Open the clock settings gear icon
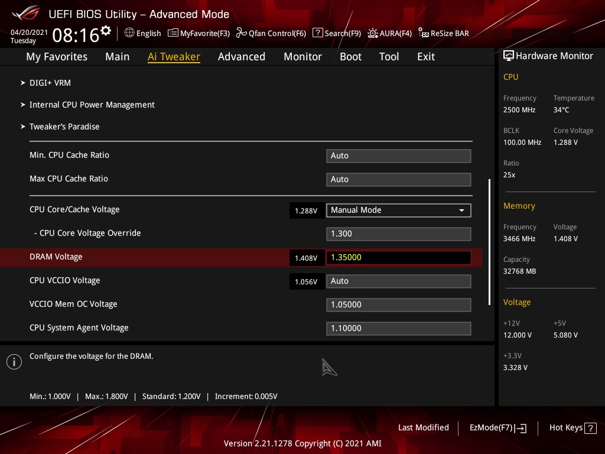Screen dimensions: 605x454 pyautogui.click(x=106, y=30)
